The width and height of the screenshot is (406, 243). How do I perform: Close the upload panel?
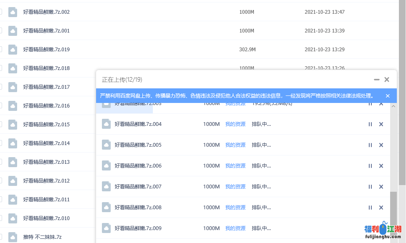coord(387,80)
